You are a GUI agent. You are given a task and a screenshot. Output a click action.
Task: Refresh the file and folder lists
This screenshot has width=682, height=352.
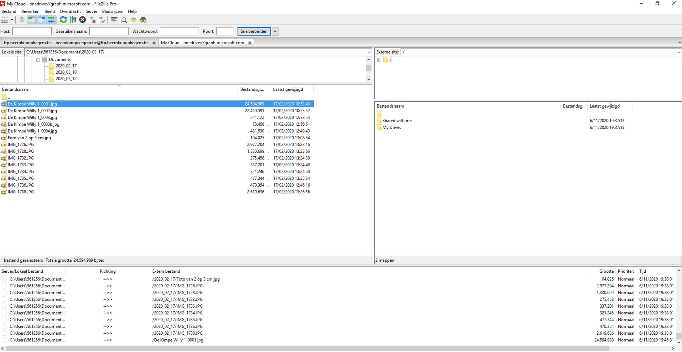coord(63,20)
